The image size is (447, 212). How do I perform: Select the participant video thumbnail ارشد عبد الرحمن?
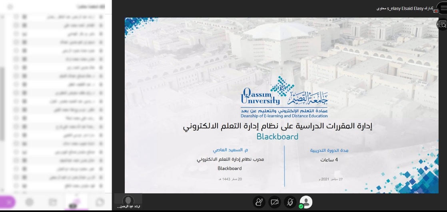click(128, 202)
